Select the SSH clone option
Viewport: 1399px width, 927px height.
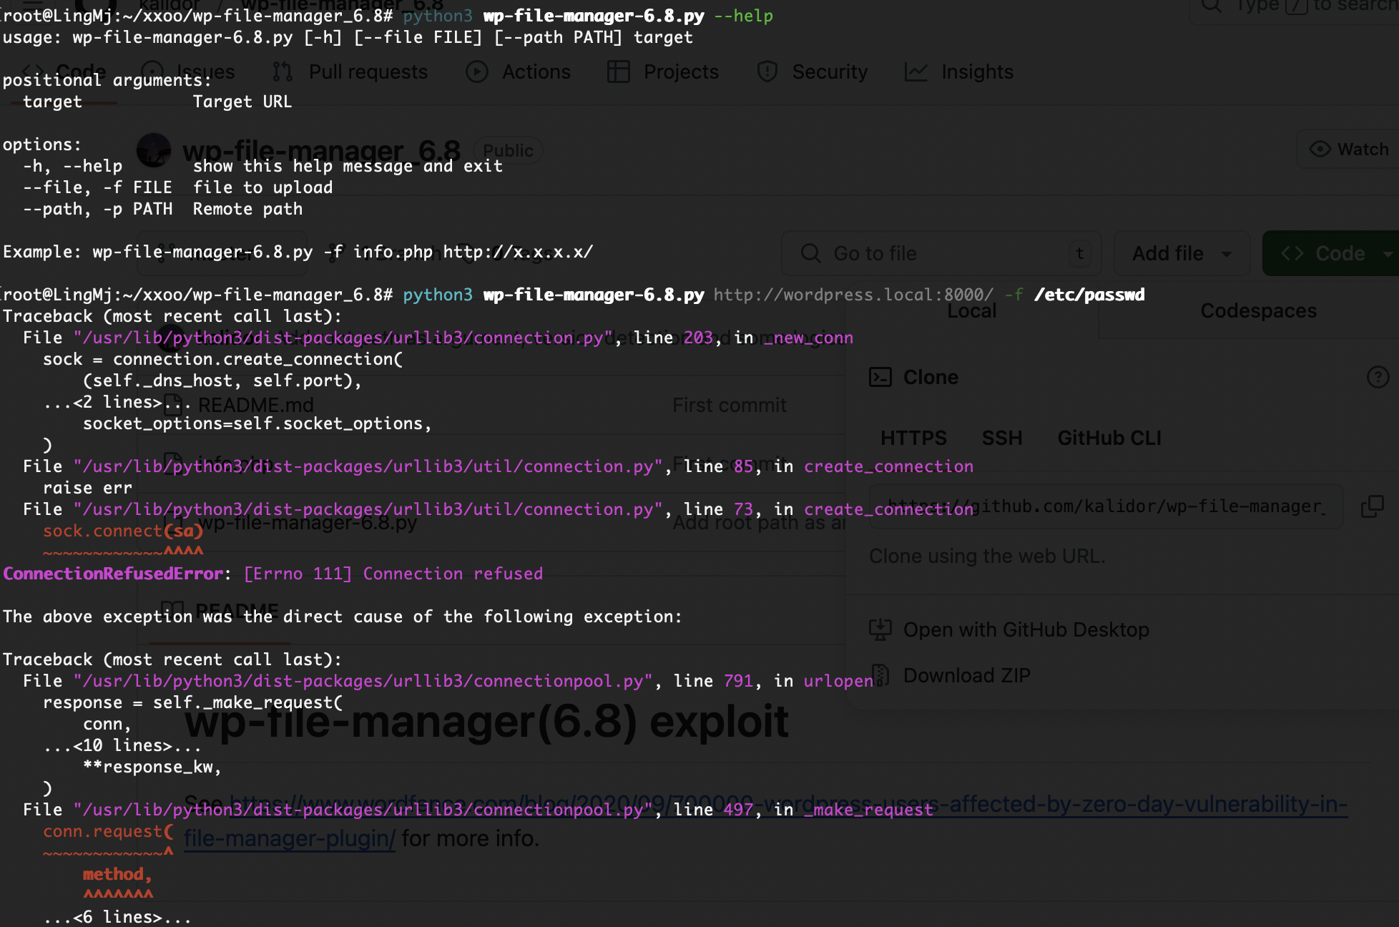point(1002,438)
